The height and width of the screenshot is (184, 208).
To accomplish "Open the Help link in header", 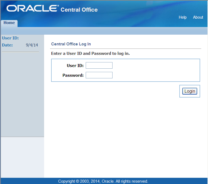I will (x=183, y=17).
